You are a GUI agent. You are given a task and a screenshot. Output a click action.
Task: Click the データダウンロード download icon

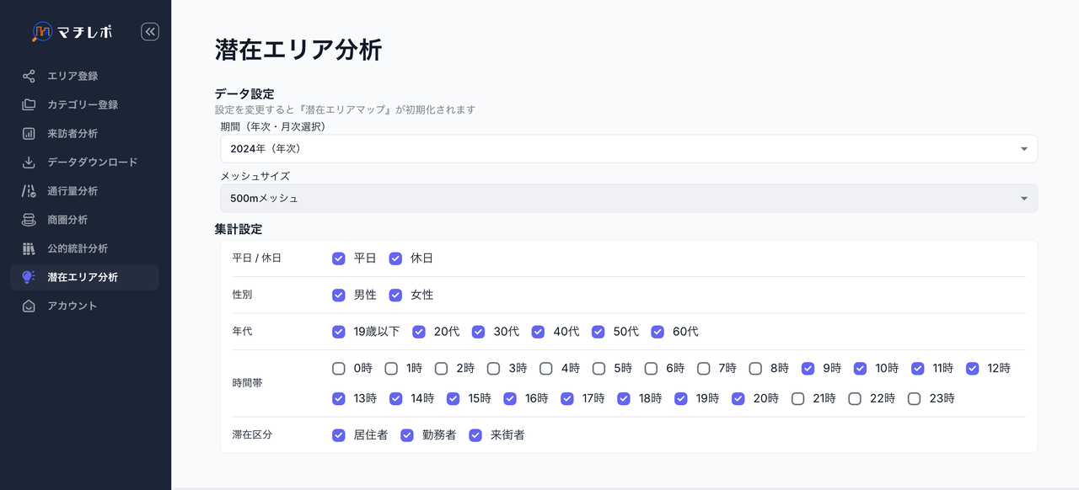27,162
